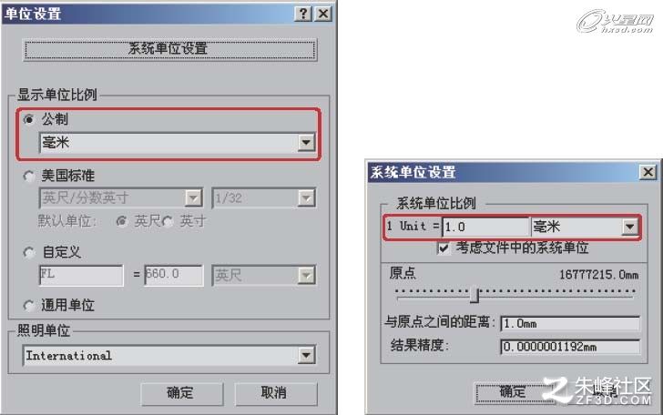The height and width of the screenshot is (415, 663).
Task: Expand the International lighting units dropdown
Action: (x=306, y=356)
